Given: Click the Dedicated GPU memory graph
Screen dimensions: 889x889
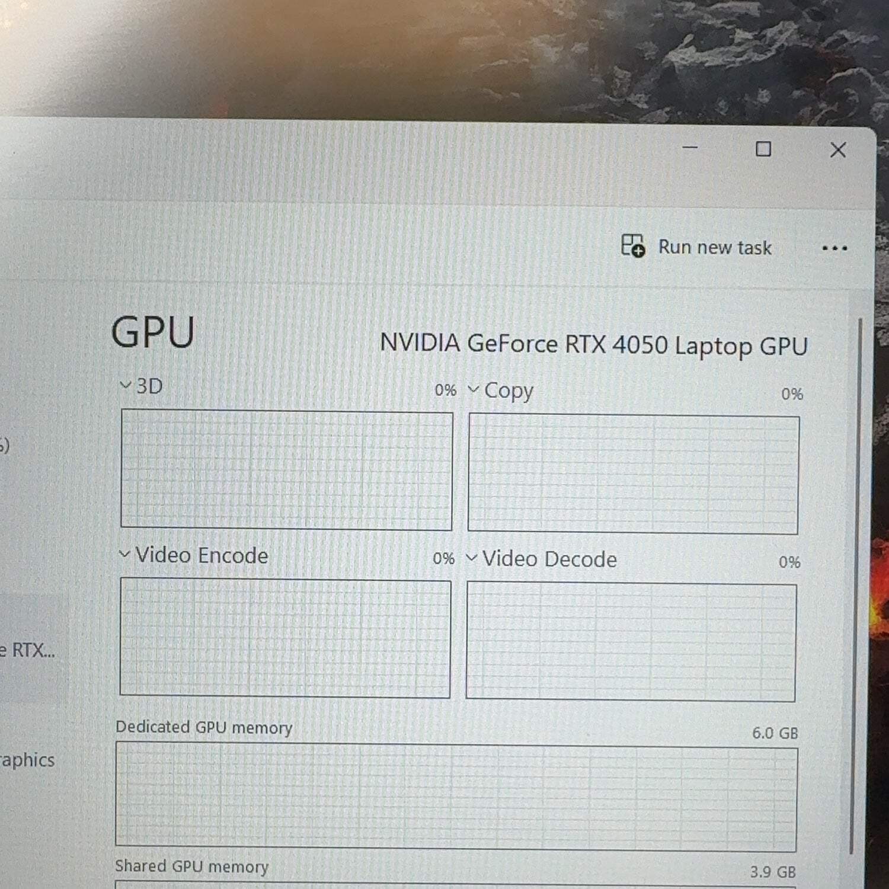Looking at the screenshot, I should [x=456, y=797].
